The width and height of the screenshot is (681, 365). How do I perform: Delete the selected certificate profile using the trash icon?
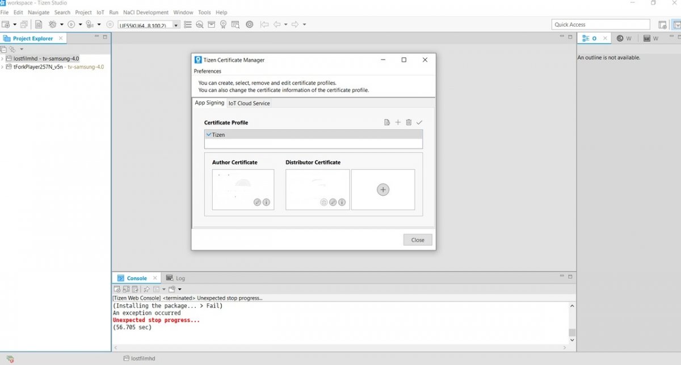(x=409, y=122)
